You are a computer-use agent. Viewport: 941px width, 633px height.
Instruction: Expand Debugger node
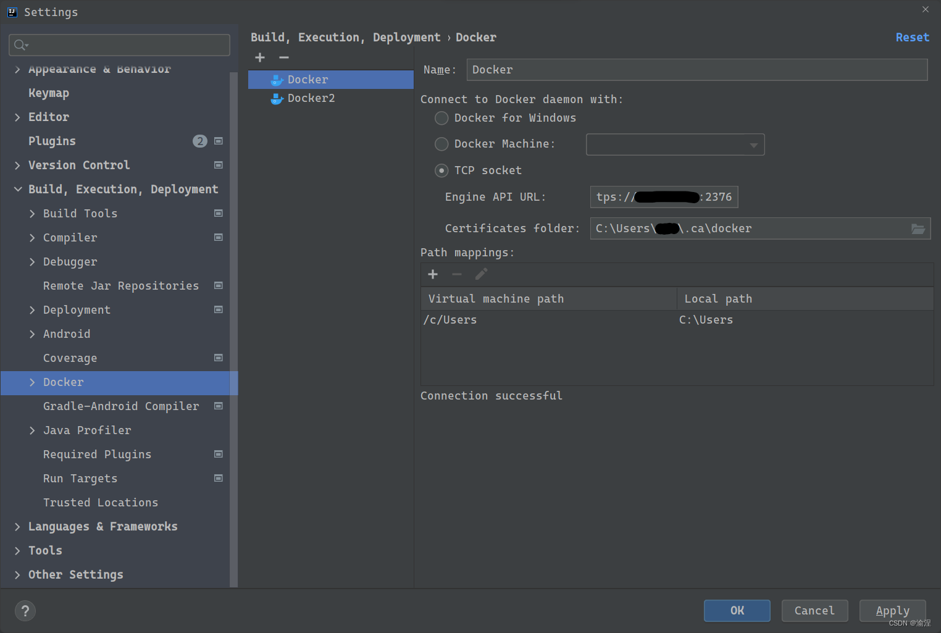click(x=32, y=262)
